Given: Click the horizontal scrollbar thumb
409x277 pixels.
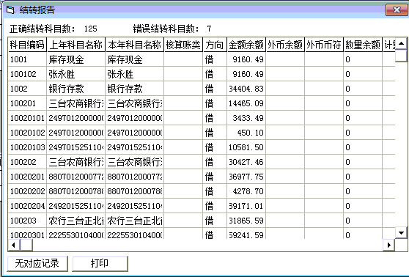Looking at the screenshot, I should (x=26, y=245).
